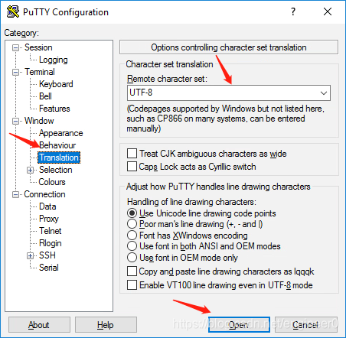Select Connection in the category tree
This screenshot has width=346, height=338.
[44, 194]
